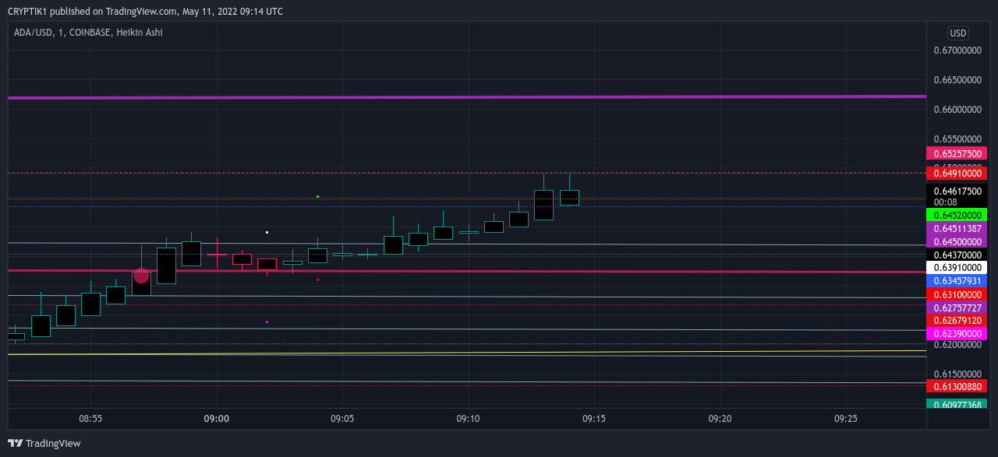Screen dimensions: 998x457
Task: Click the purple 0.64500000 price label
Action: [x=957, y=241]
